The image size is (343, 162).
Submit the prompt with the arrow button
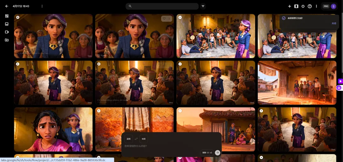[218, 153]
